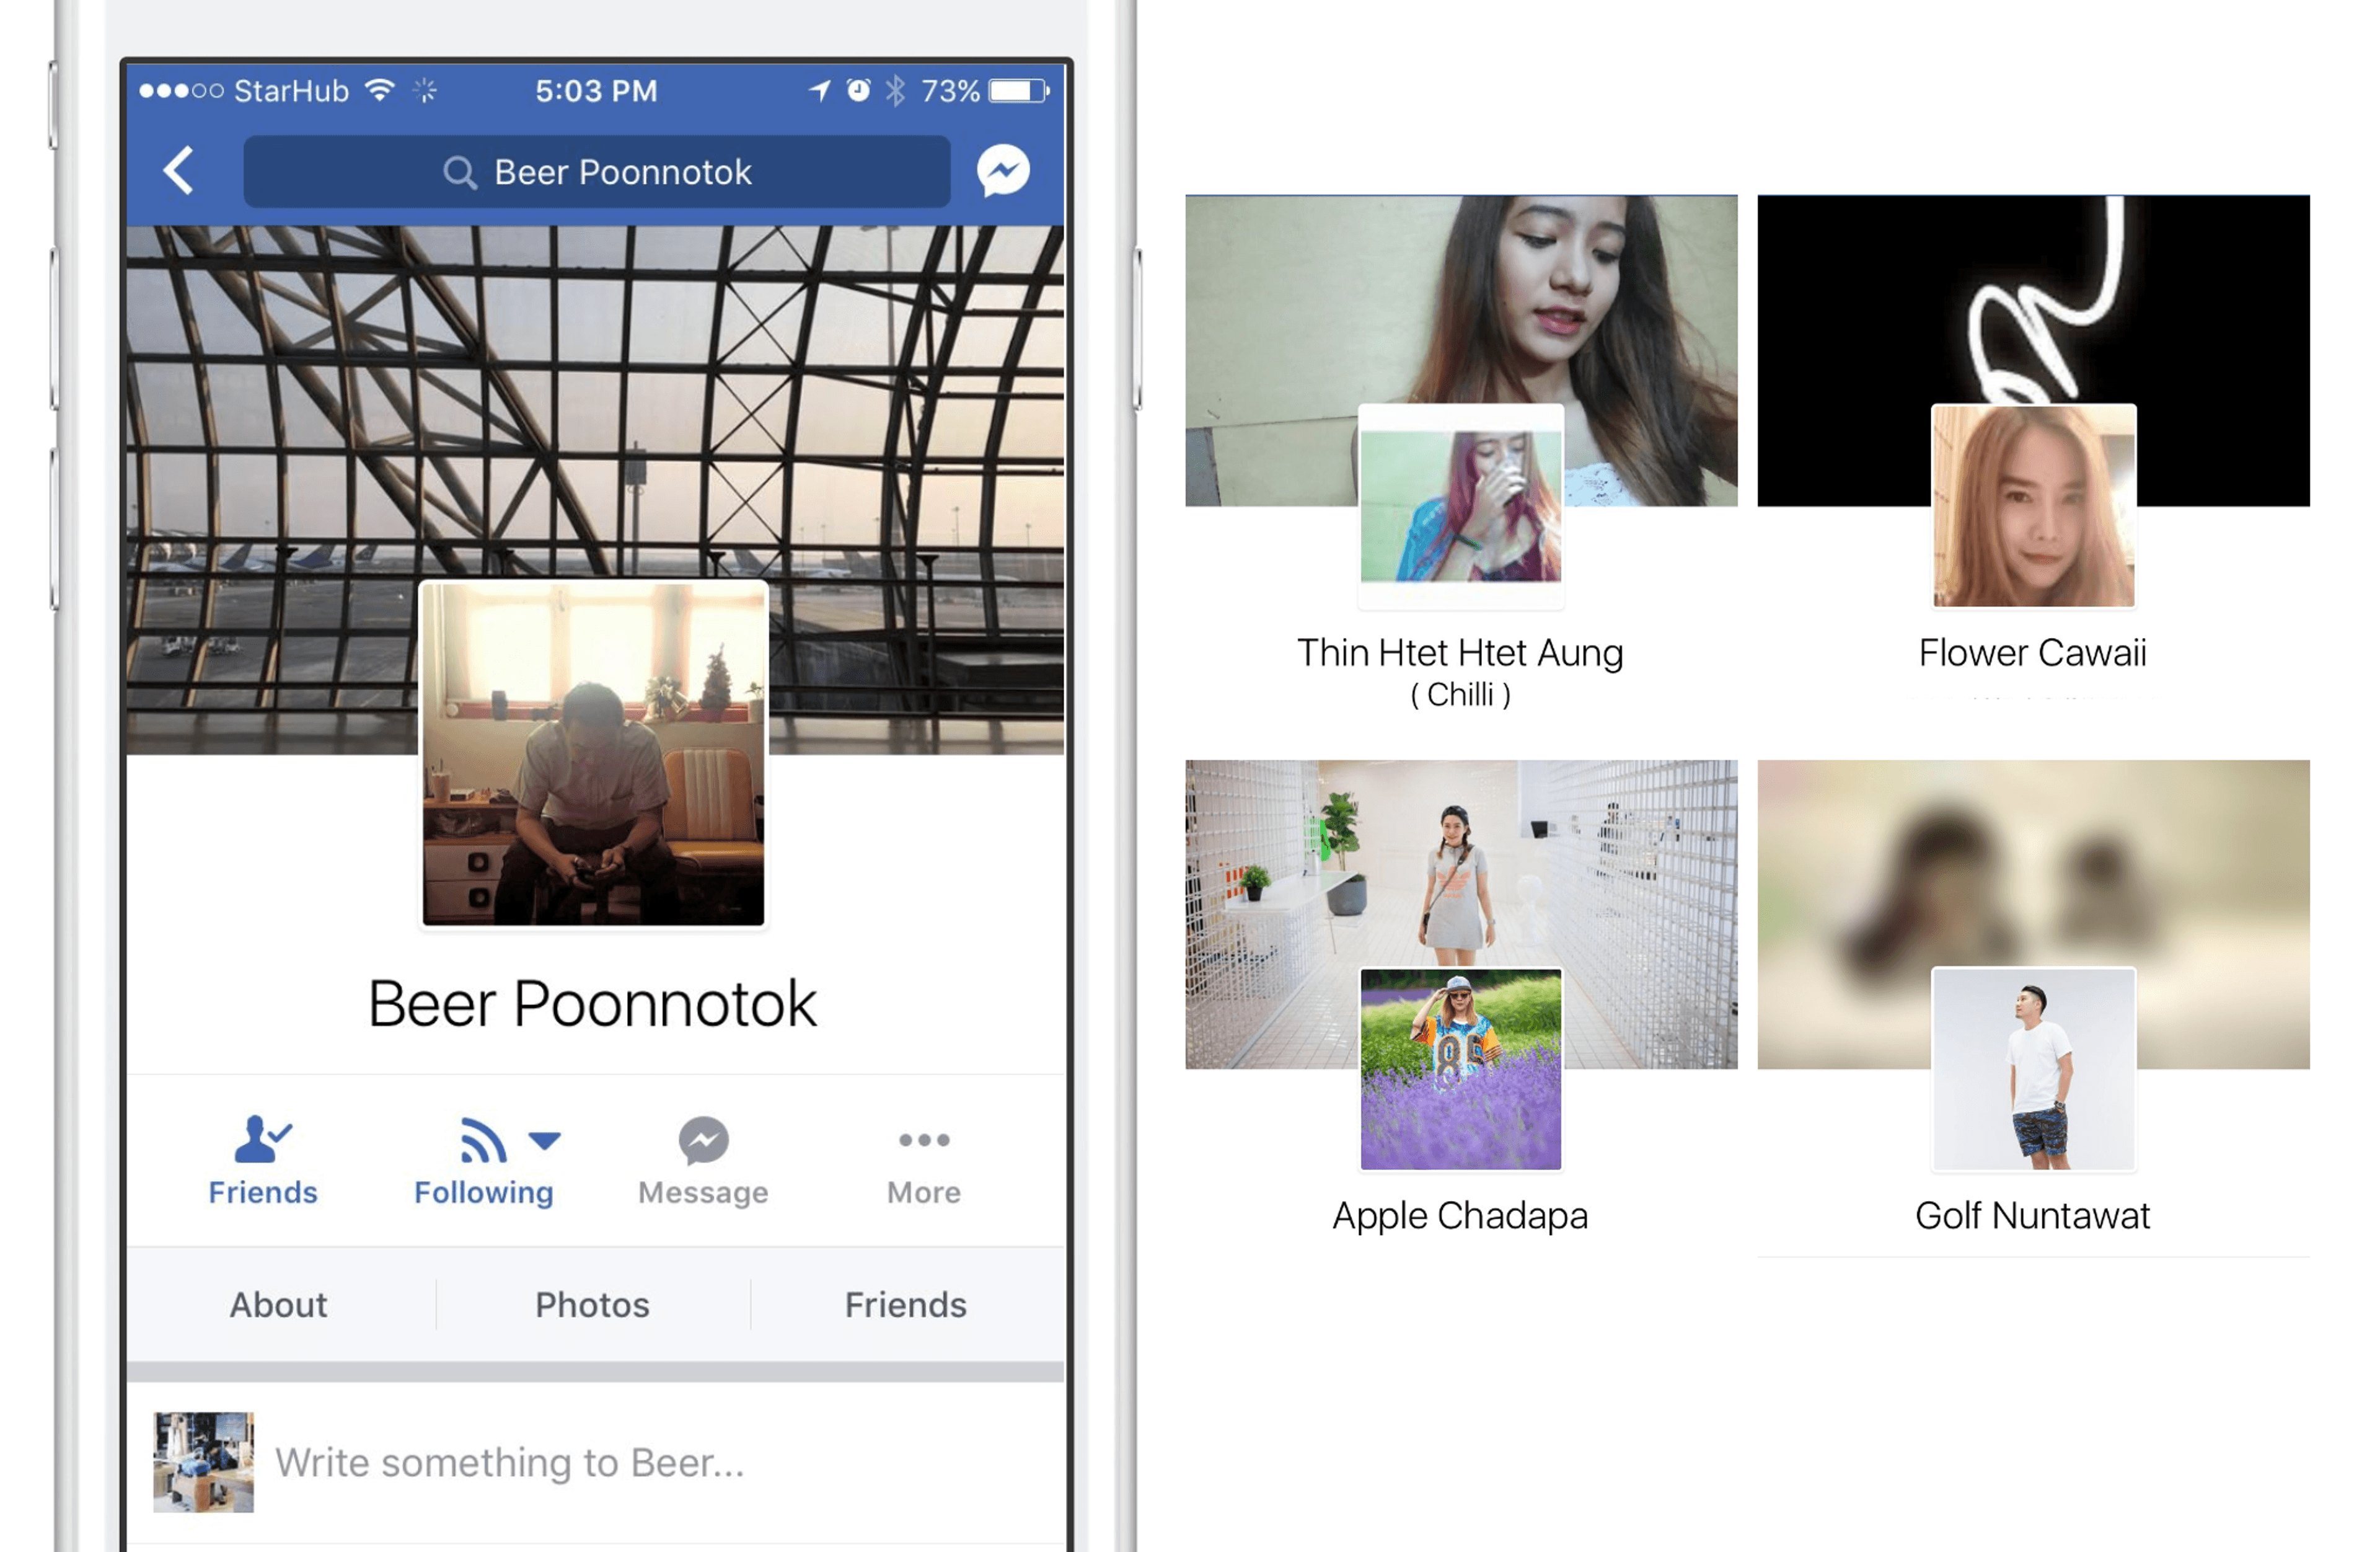Click Write something to Beer field
The image size is (2380, 1552).
pyautogui.click(x=510, y=1463)
